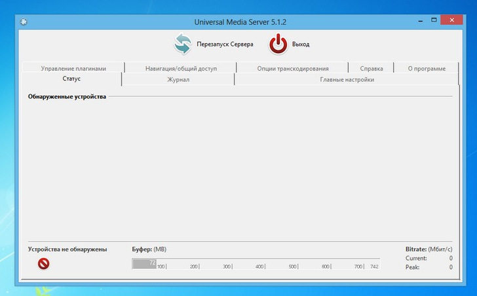Screen dimensions: 477x296
Task: Click the Устройства не обнаружены text
Action: 67,250
